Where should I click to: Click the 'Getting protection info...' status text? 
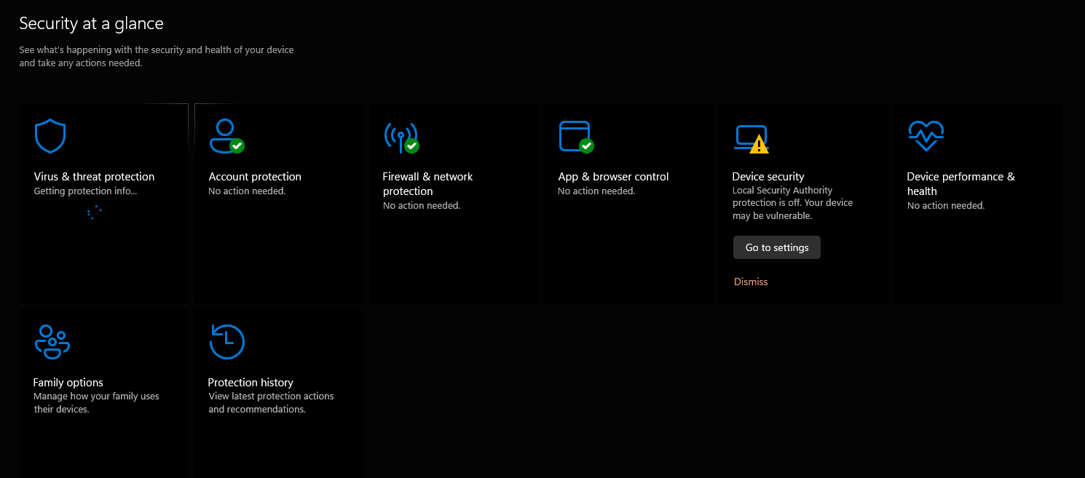(85, 191)
